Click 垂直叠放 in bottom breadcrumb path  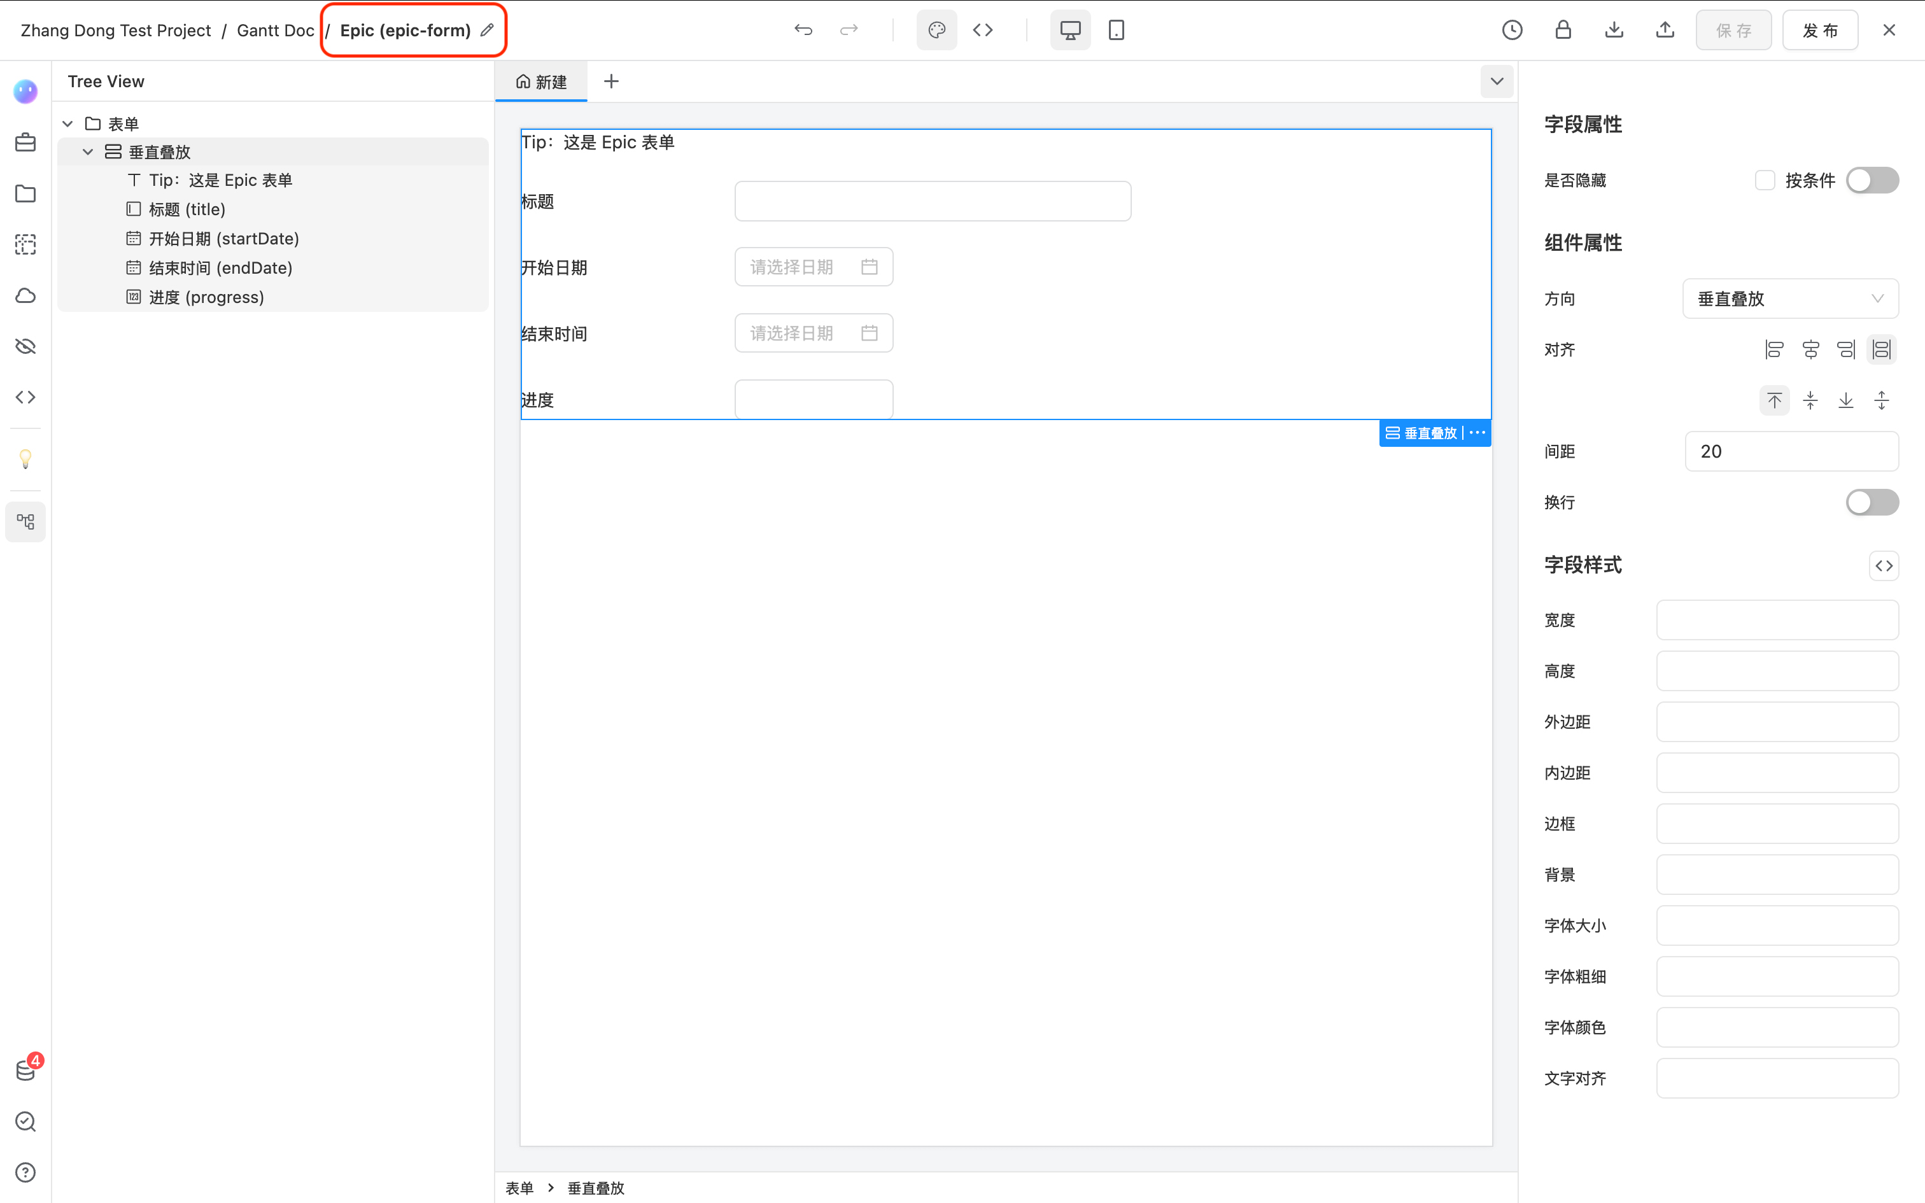coord(596,1188)
